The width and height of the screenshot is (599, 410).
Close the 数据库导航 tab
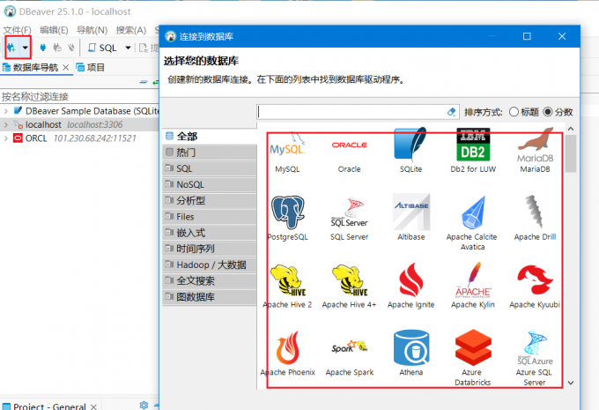click(x=66, y=68)
